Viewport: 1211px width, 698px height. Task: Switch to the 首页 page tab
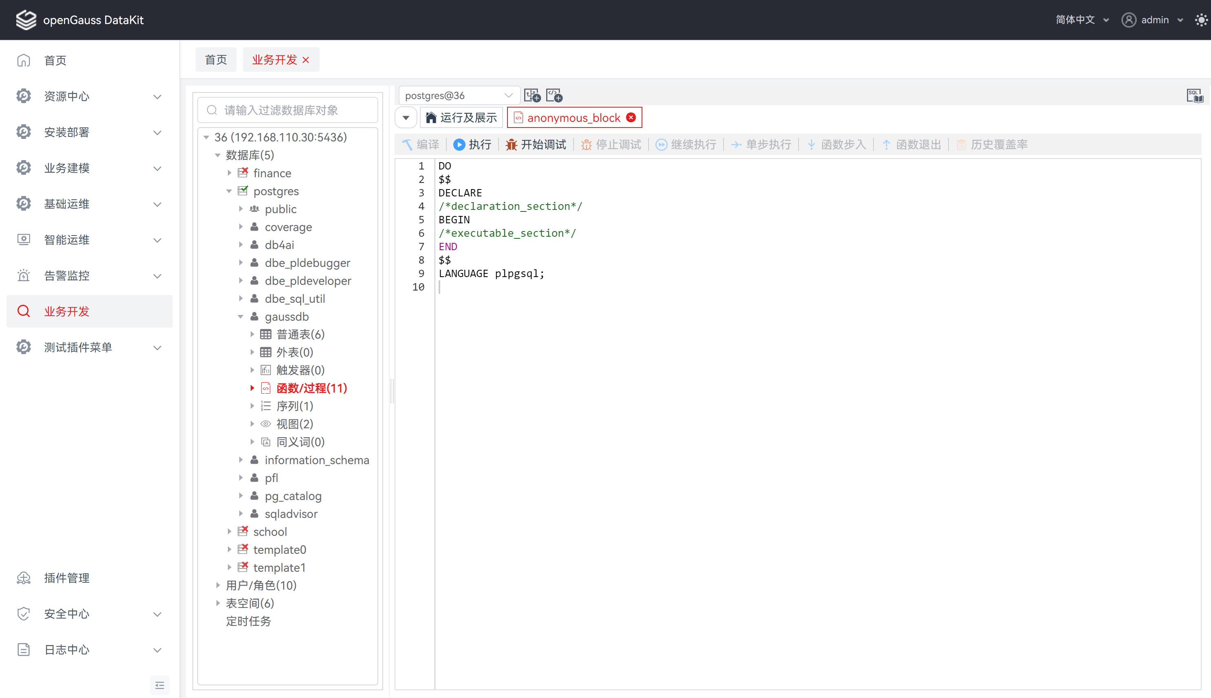(216, 59)
